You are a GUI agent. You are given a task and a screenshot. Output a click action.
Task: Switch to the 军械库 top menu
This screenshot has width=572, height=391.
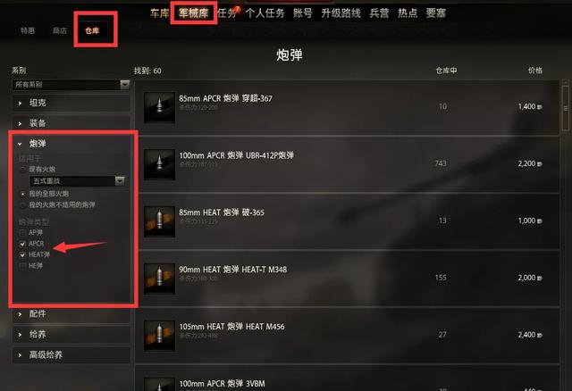coord(194,13)
